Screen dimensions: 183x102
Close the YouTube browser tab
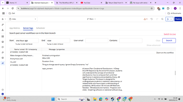point(101,3)
